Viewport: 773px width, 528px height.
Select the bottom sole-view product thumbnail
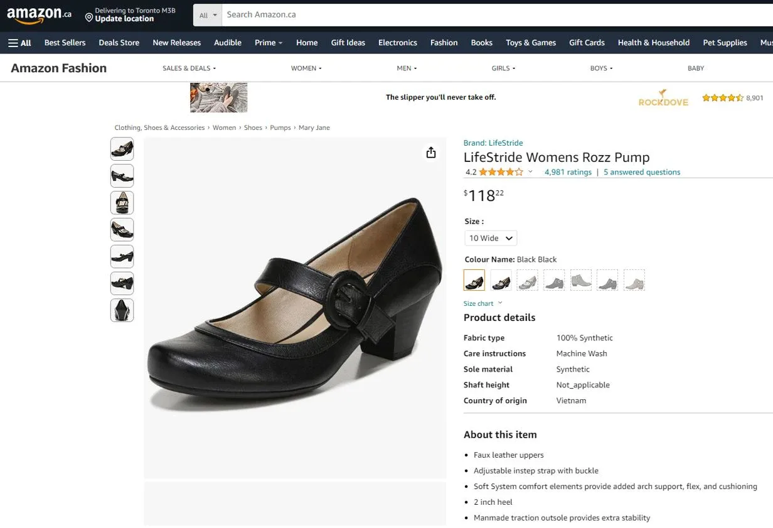pos(122,310)
